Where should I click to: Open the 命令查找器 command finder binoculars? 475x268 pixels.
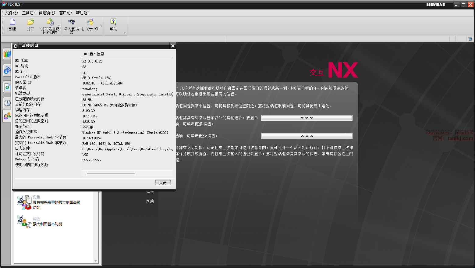tap(72, 22)
